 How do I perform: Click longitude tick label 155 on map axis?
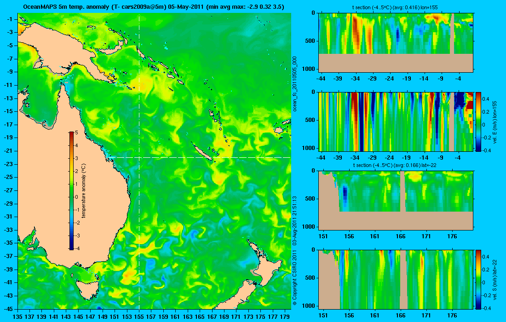point(139,317)
